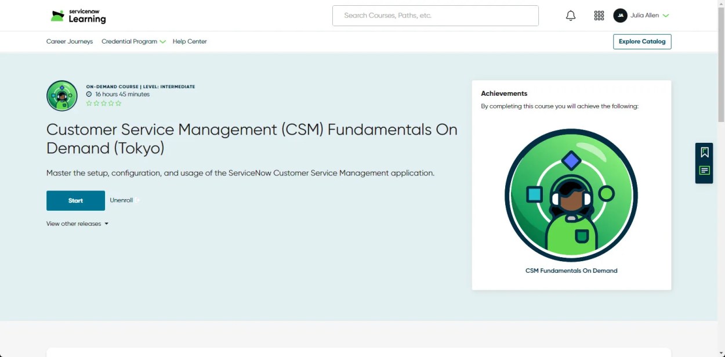
Task: Open the notes icon below bookmark
Action: click(x=704, y=171)
